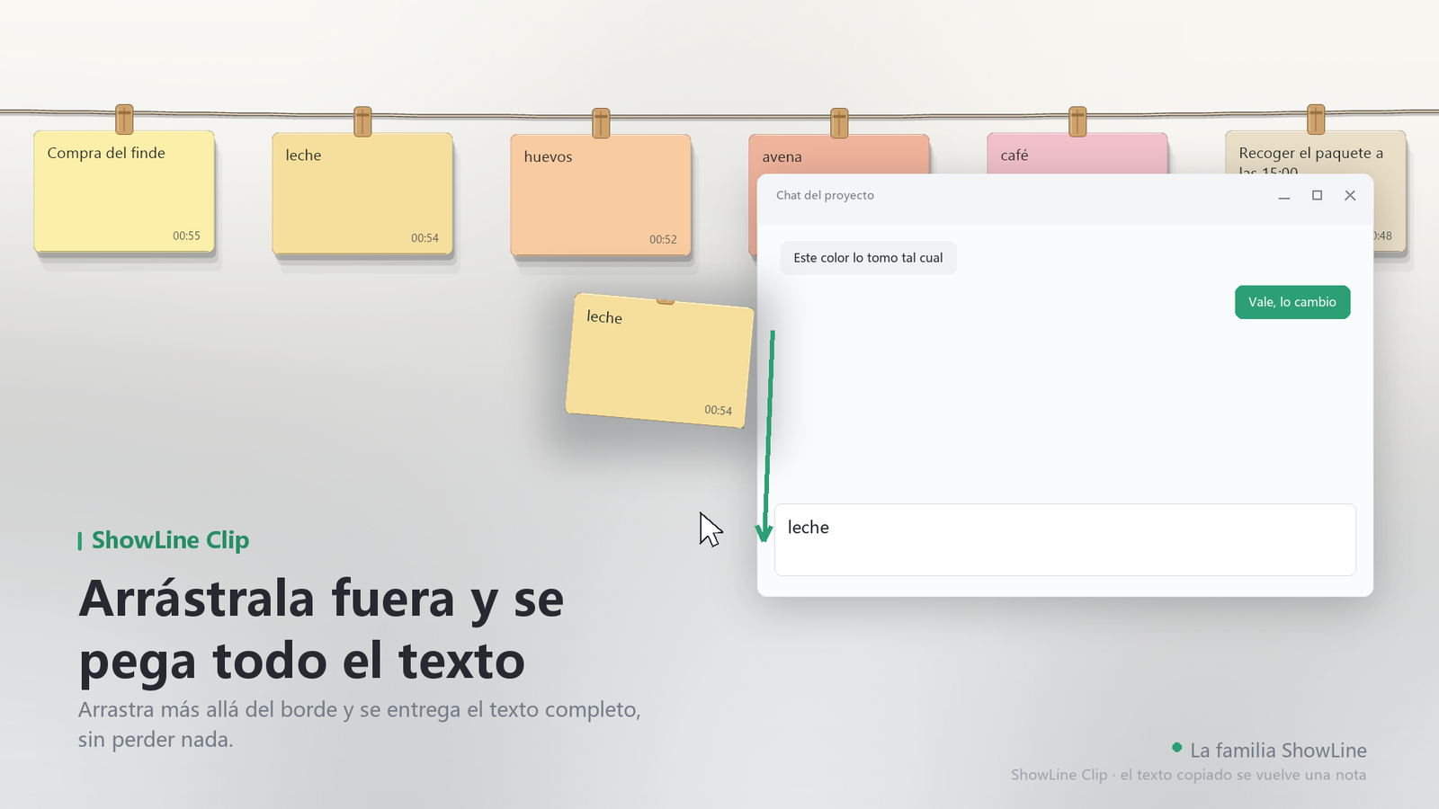1439x809 pixels.
Task: Click the 'Vale, lo cambio' message bubble
Action: coord(1292,302)
